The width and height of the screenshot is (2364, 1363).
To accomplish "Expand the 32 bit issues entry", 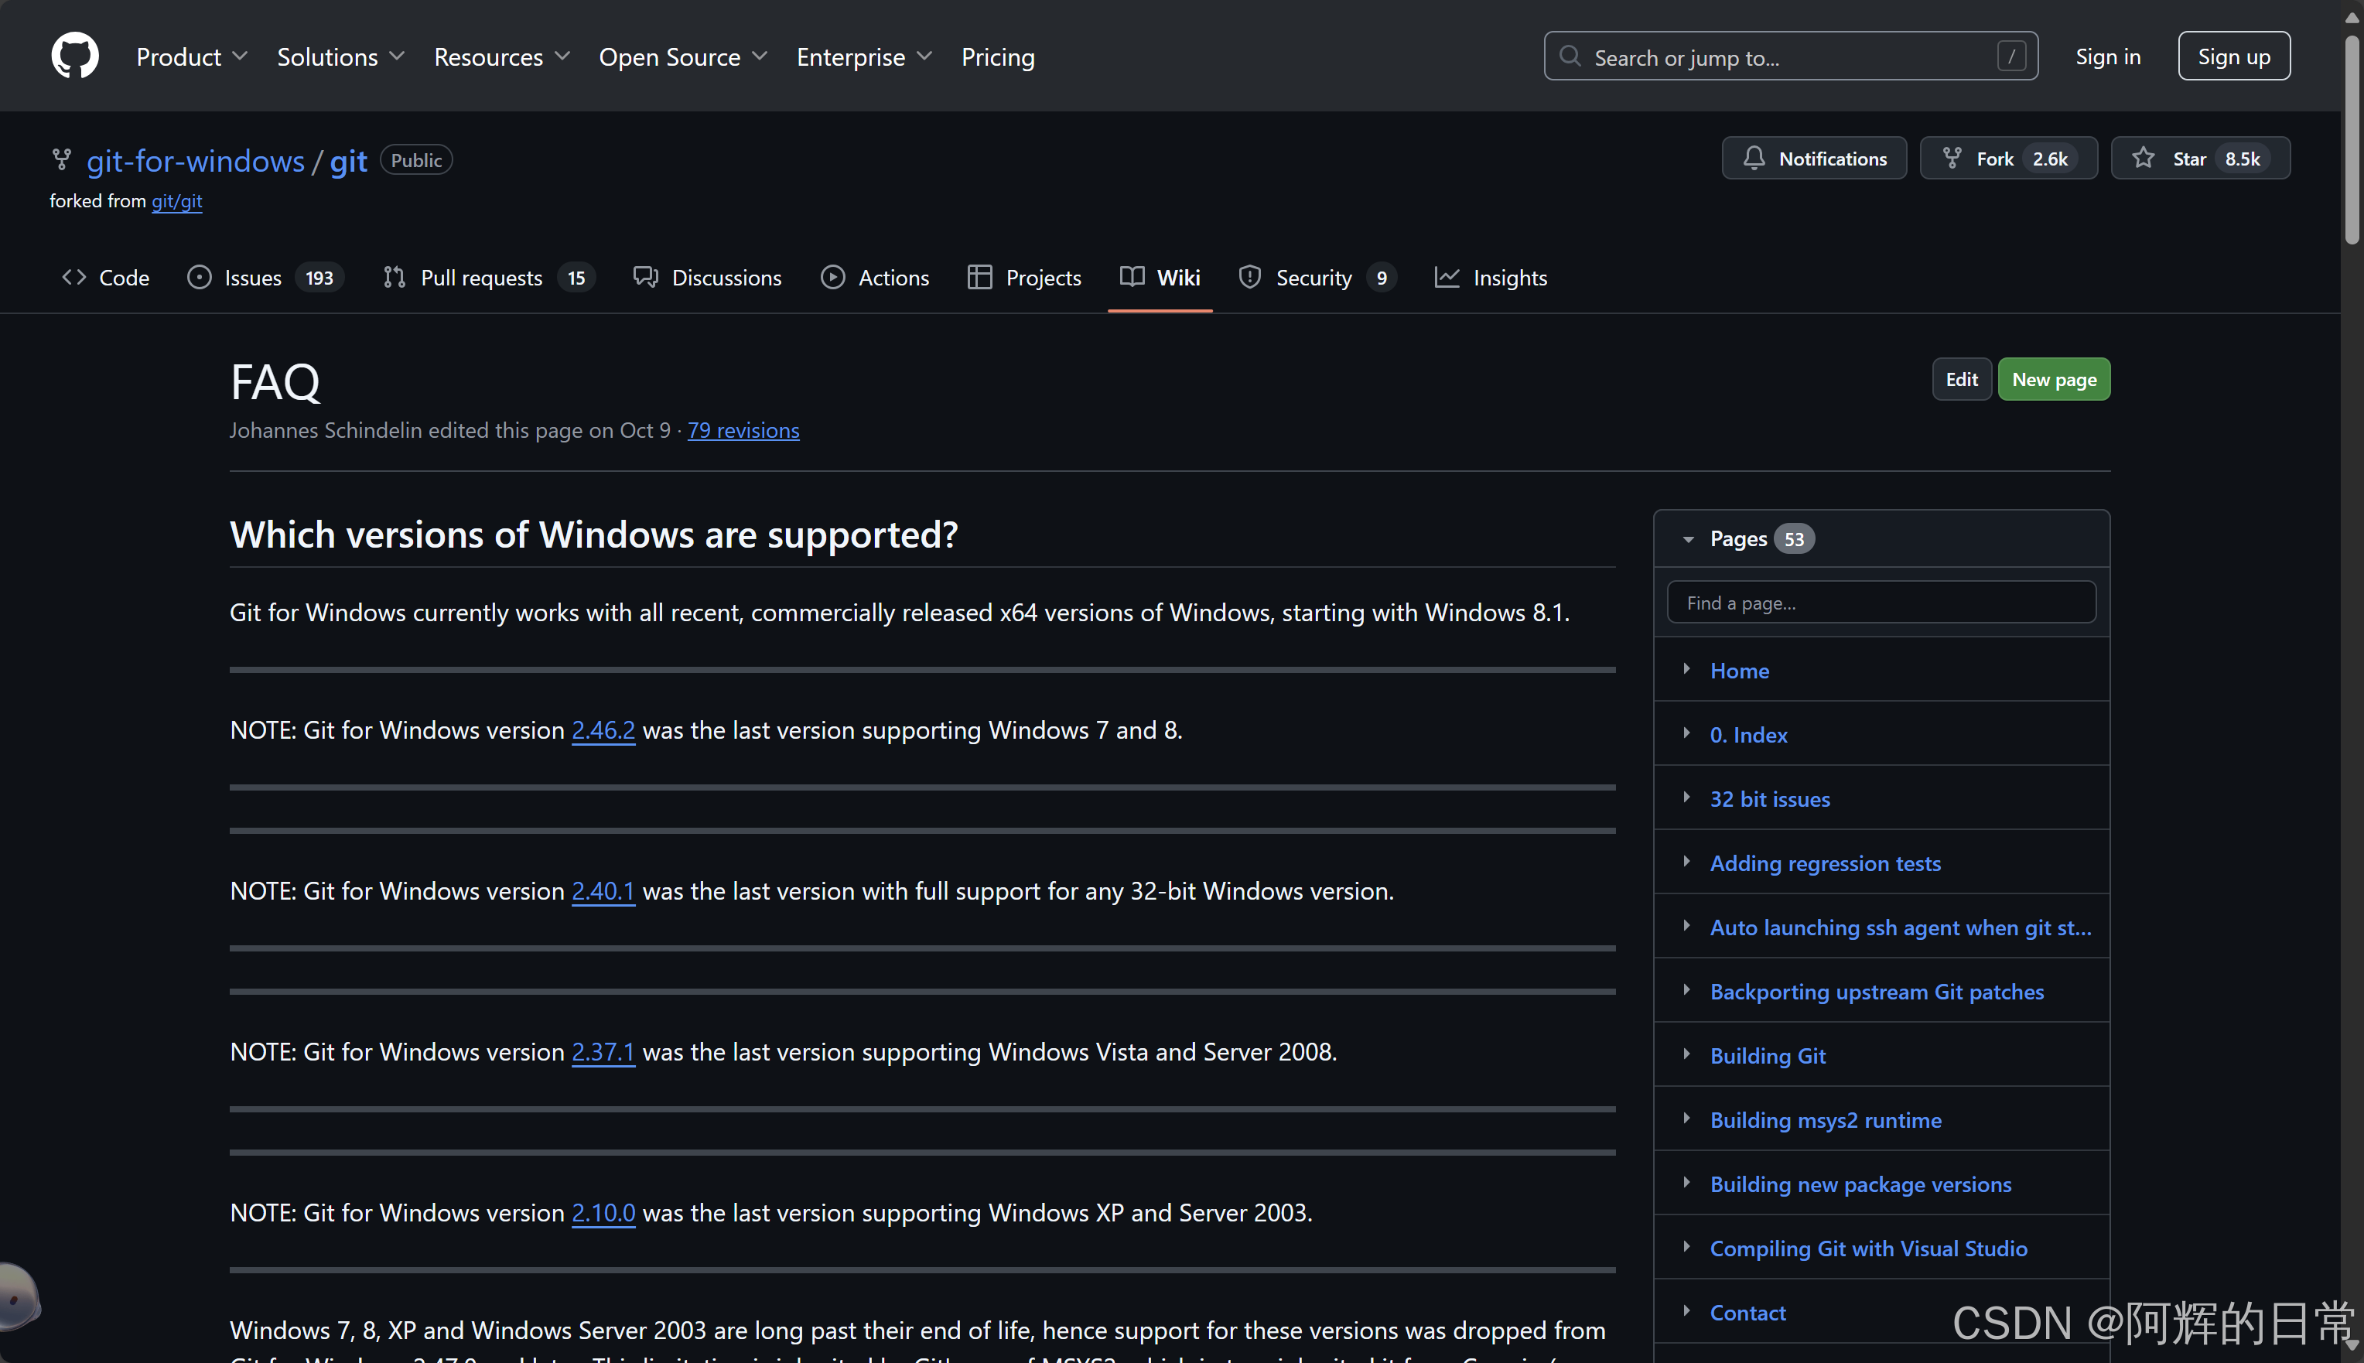I will [1686, 798].
